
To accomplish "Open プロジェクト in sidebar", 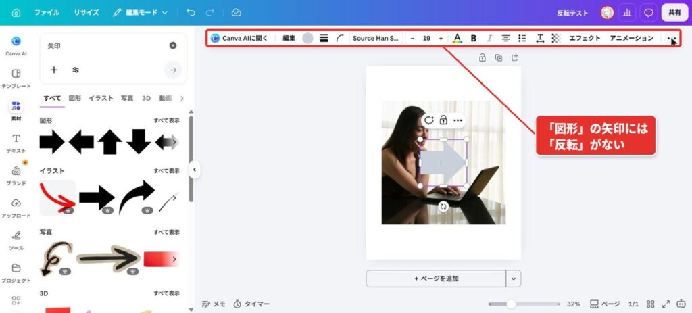I will (16, 273).
